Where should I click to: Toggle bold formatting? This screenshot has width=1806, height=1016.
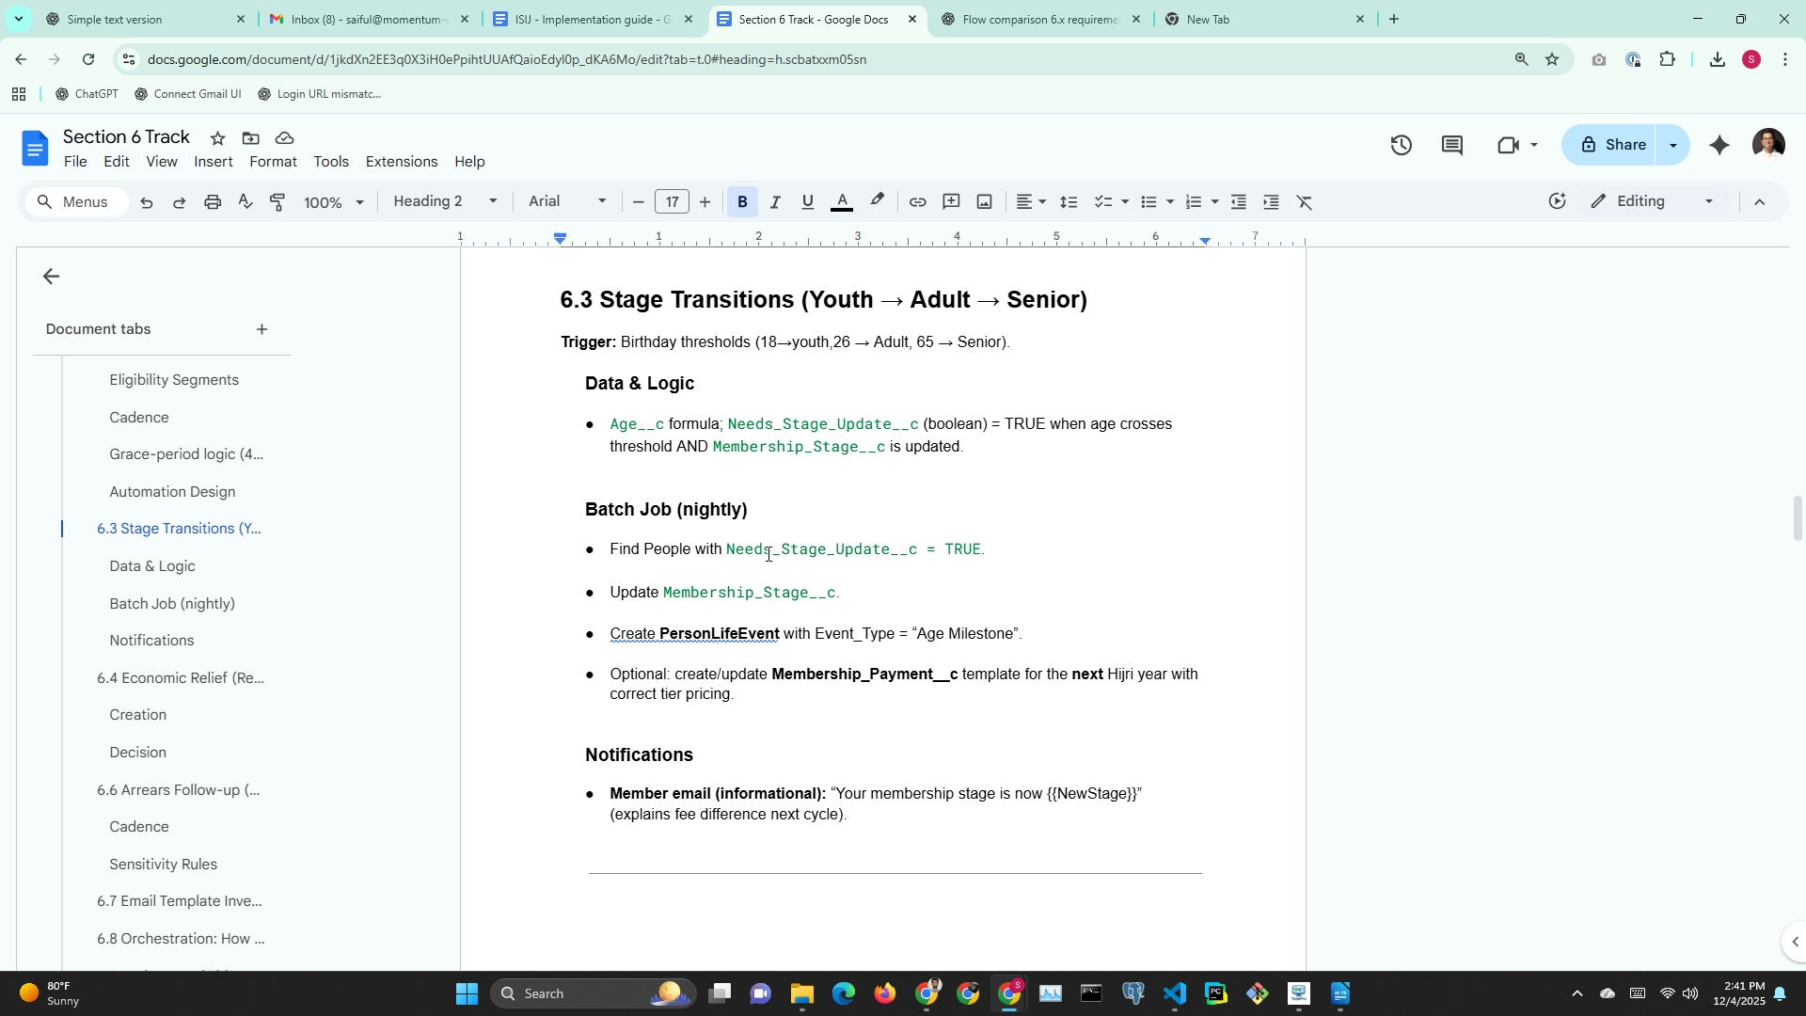point(742,202)
